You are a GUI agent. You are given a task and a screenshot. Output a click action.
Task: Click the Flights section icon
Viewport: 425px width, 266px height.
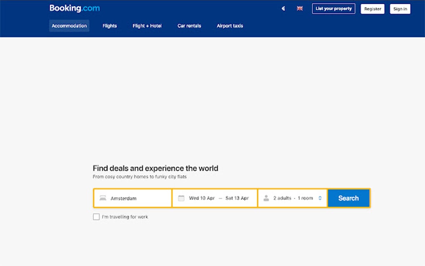109,25
